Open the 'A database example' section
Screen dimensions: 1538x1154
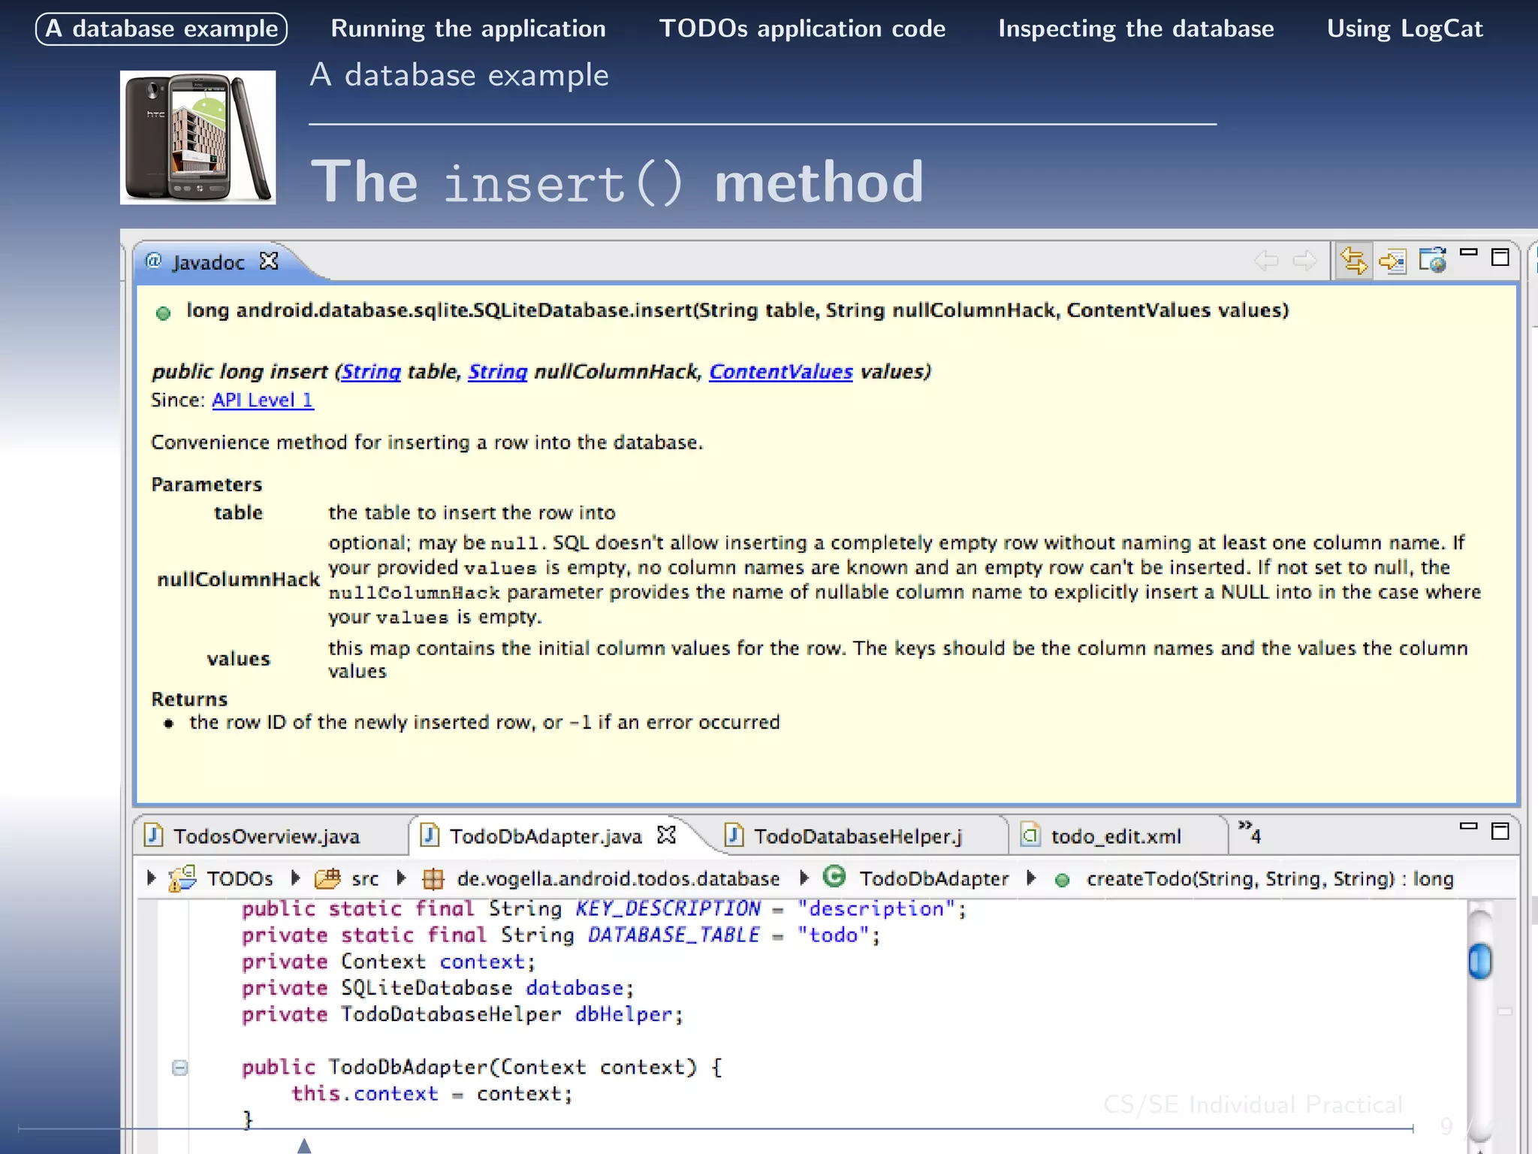(161, 29)
